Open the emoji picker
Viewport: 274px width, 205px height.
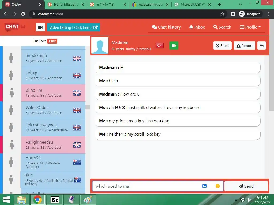pyautogui.click(x=218, y=186)
